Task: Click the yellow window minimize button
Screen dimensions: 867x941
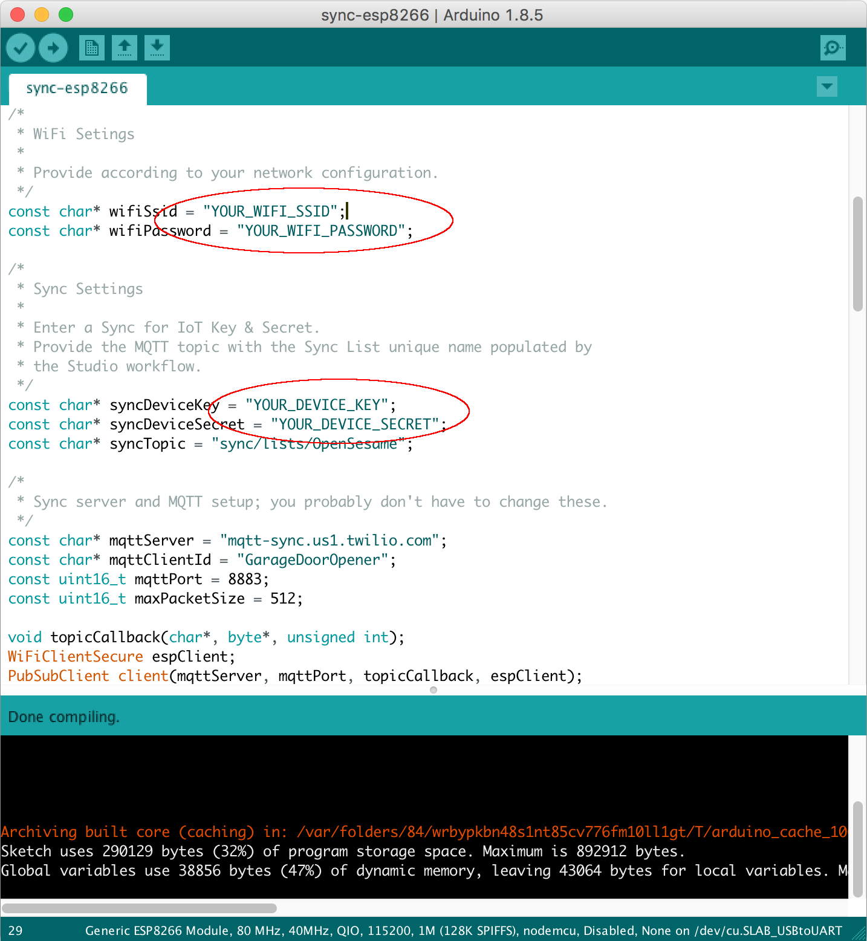Action: click(x=42, y=15)
